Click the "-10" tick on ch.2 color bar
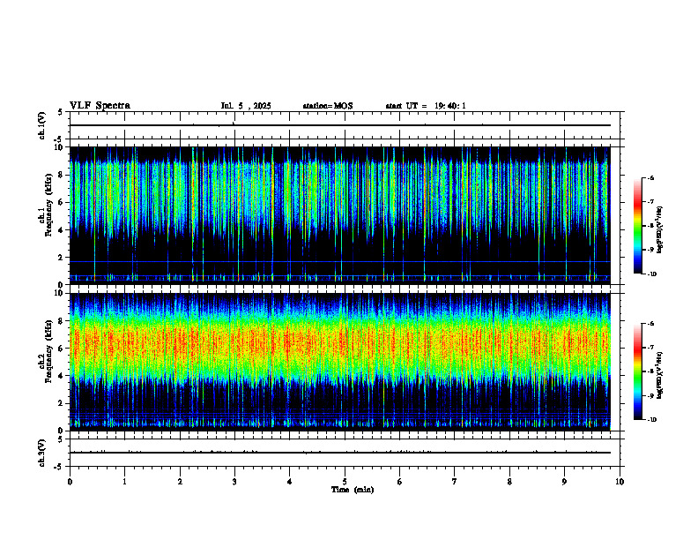This screenshot has height=540, width=698. coord(651,420)
